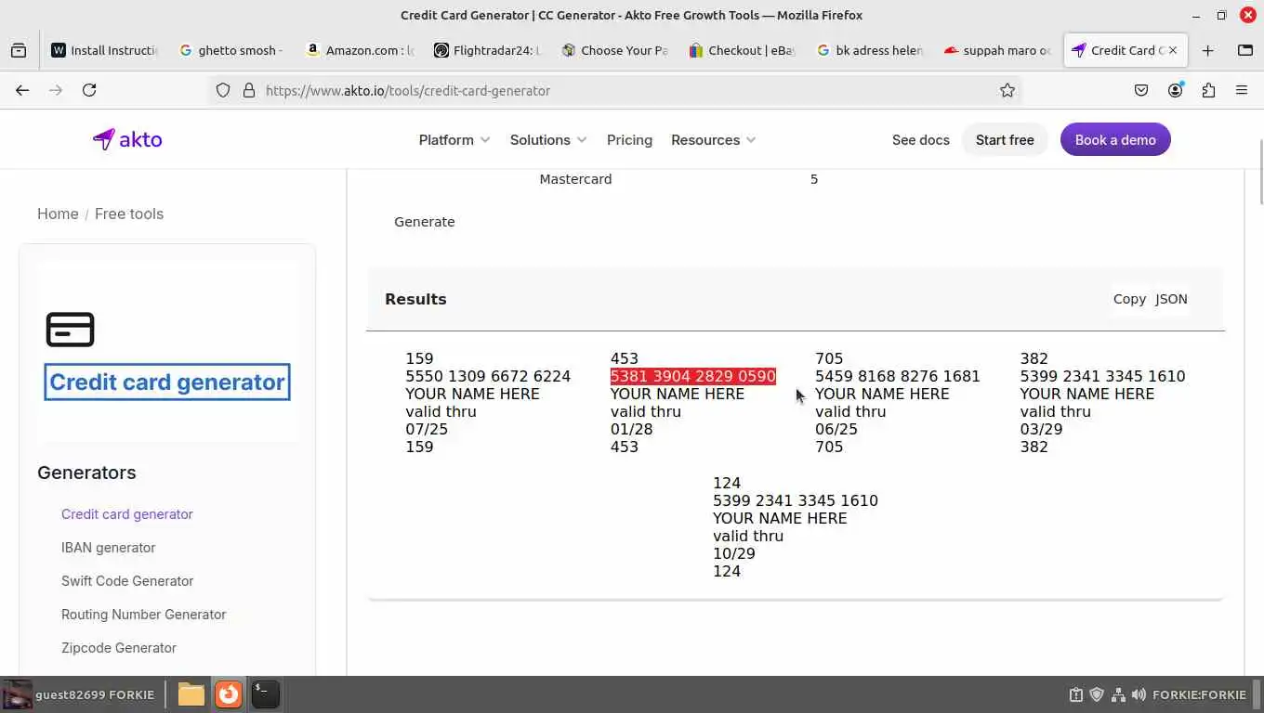
Task: View site information via padlock icon
Action: [248, 90]
